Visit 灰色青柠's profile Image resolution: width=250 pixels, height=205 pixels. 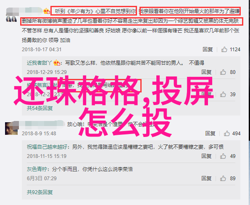37,169
